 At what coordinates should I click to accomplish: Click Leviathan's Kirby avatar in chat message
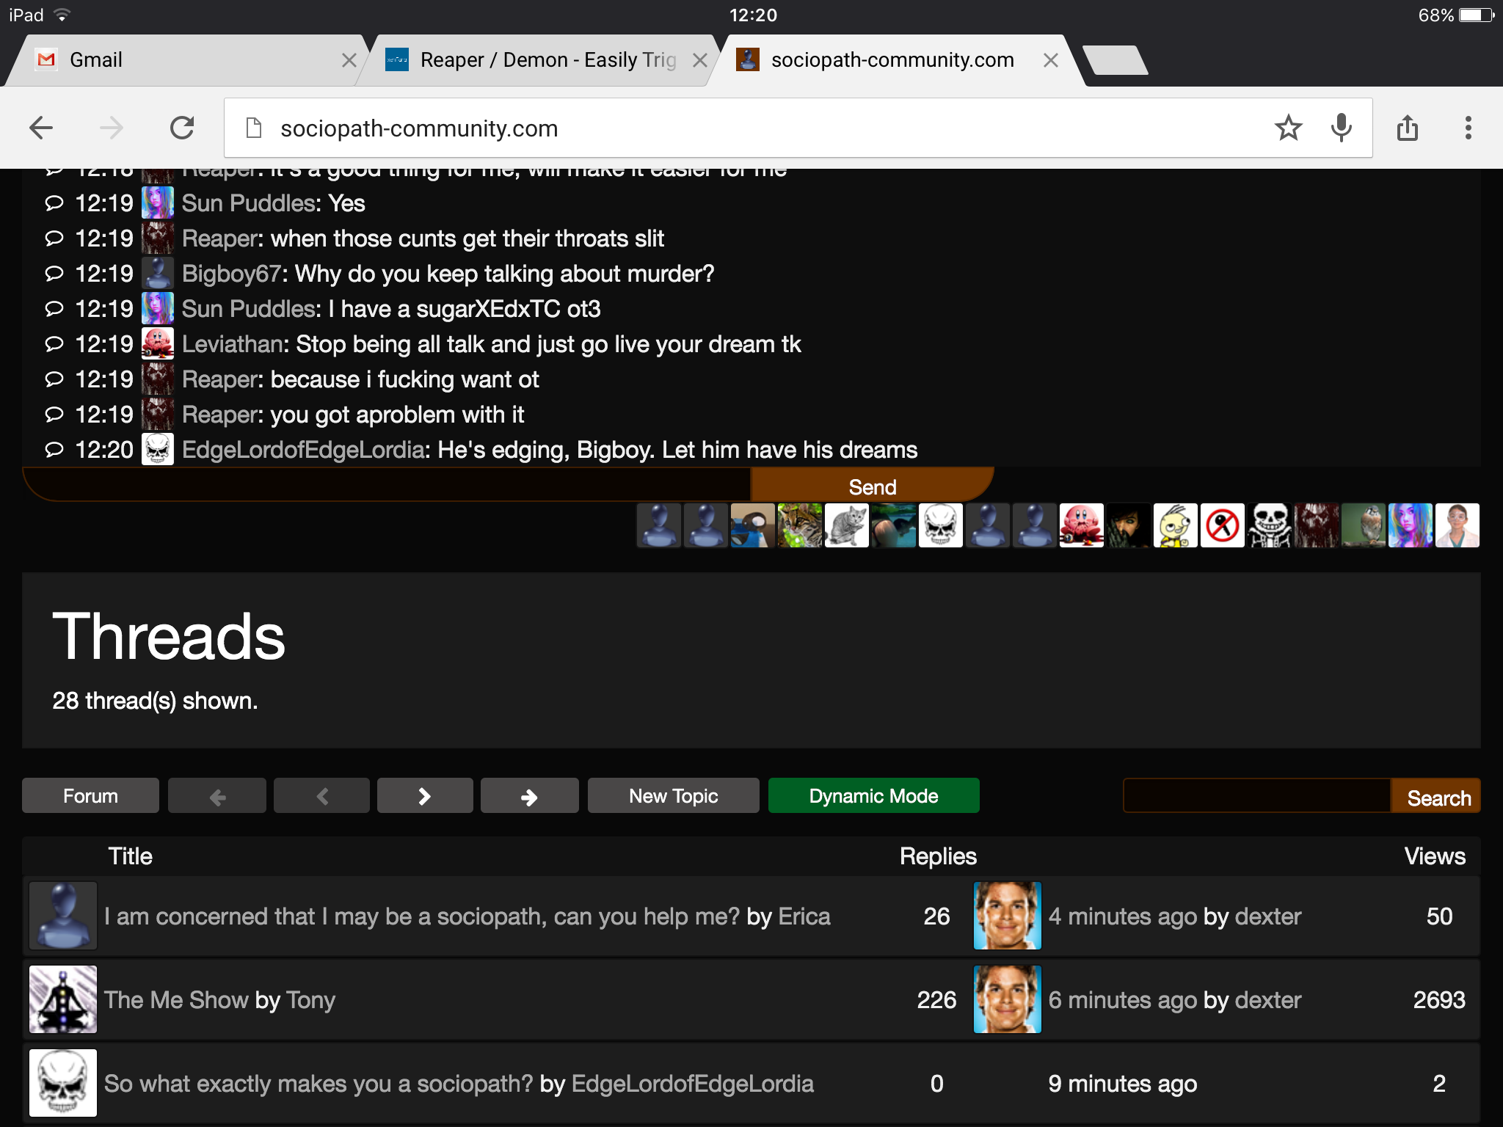pyautogui.click(x=158, y=343)
